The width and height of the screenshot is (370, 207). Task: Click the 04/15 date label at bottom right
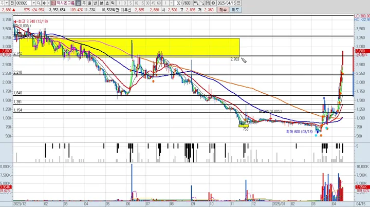361,204
